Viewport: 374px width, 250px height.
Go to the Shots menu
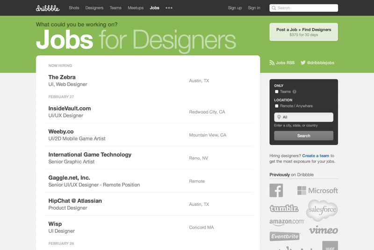[x=74, y=8]
